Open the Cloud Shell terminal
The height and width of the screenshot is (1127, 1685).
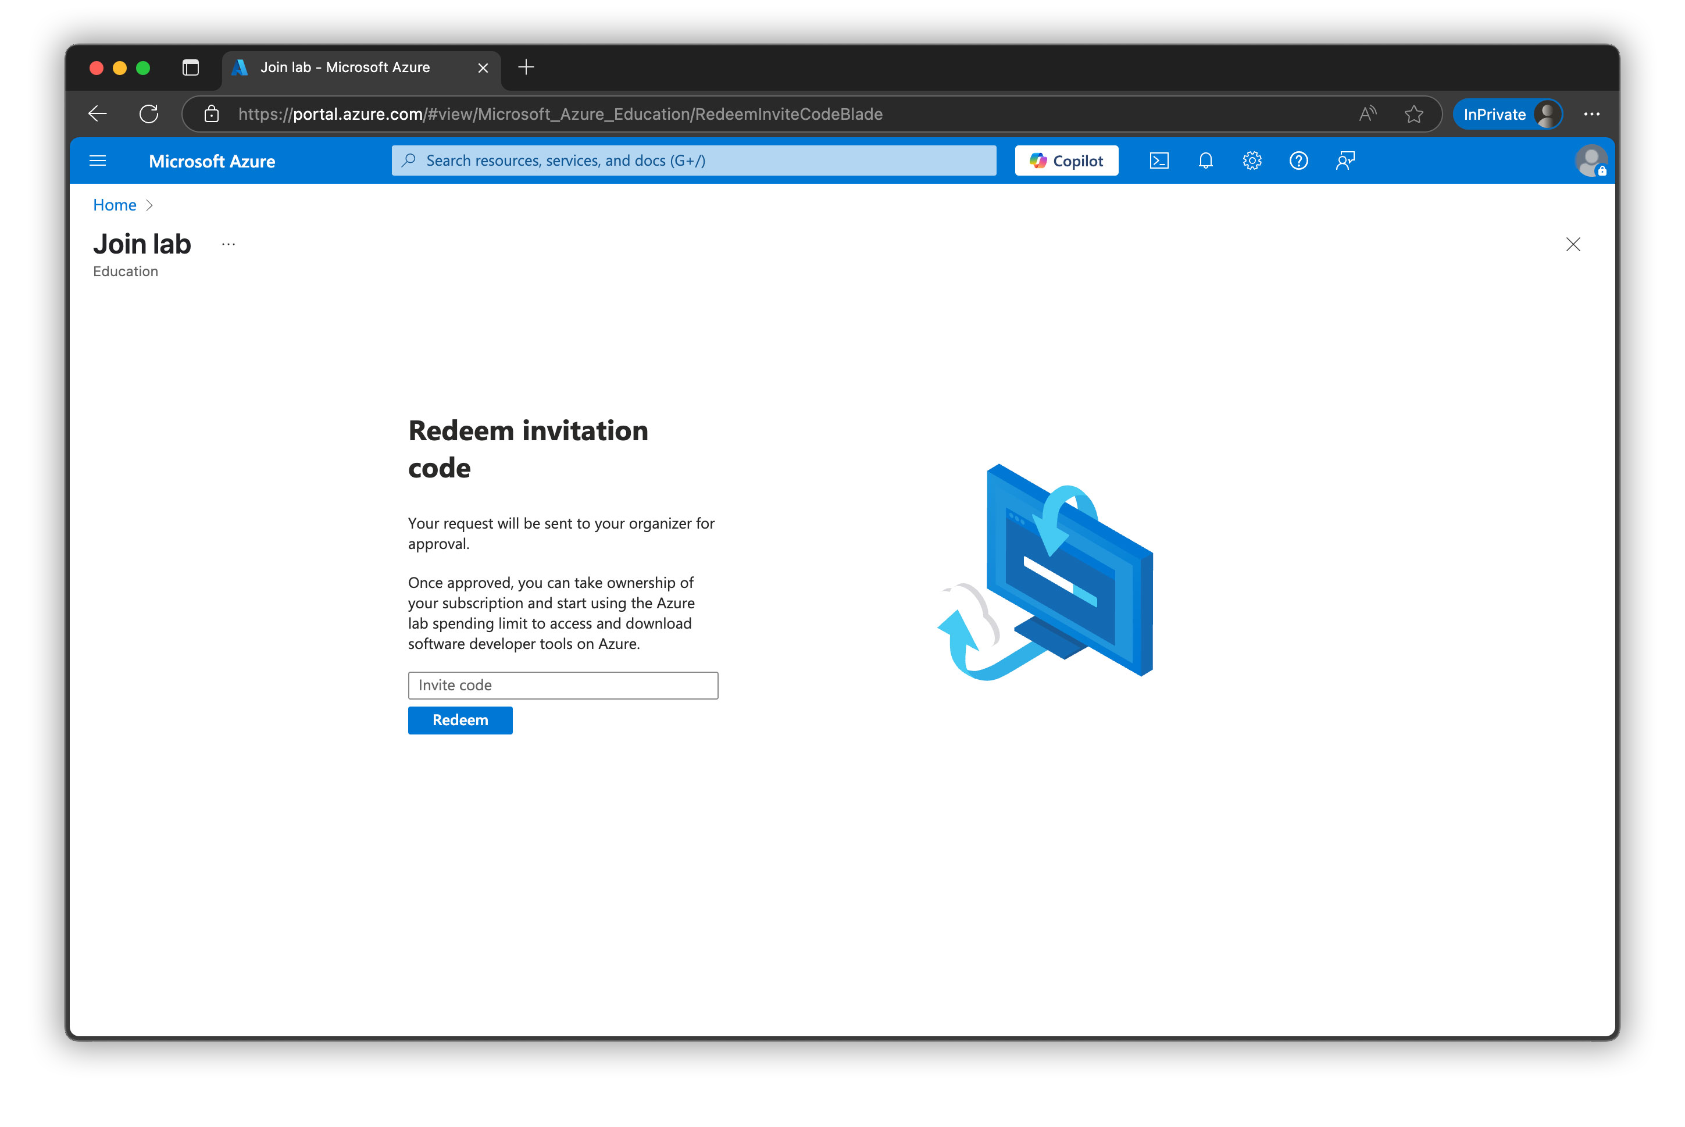pos(1159,161)
